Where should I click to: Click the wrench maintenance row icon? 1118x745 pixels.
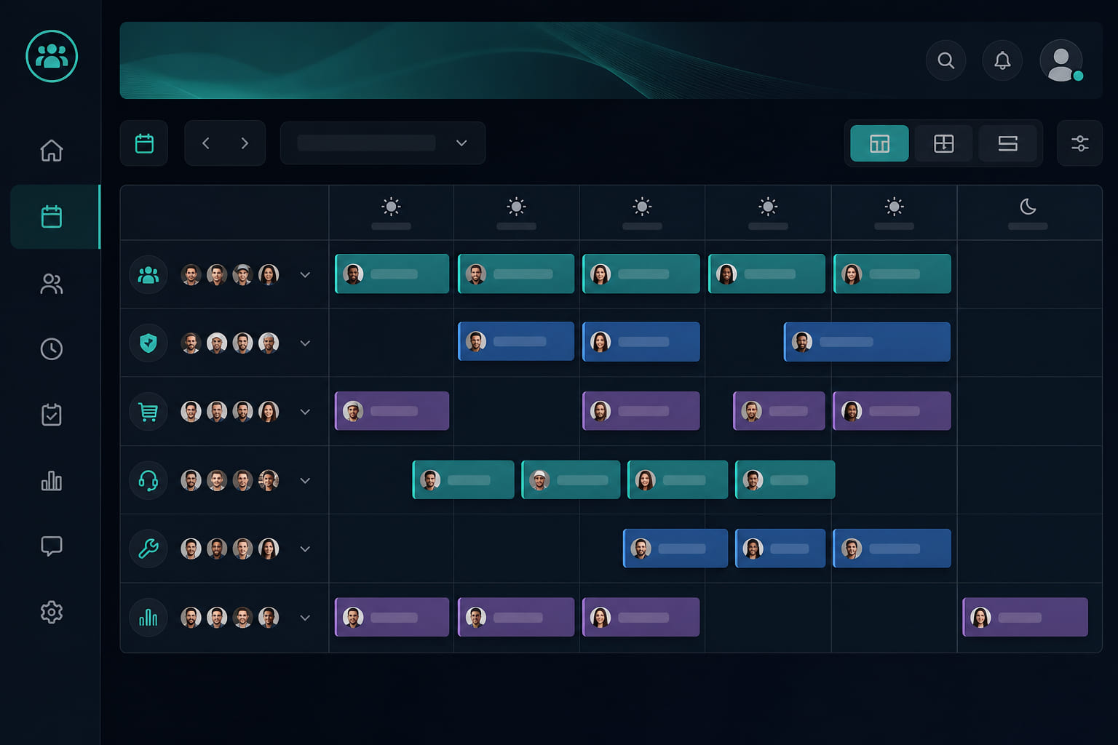[x=148, y=549]
